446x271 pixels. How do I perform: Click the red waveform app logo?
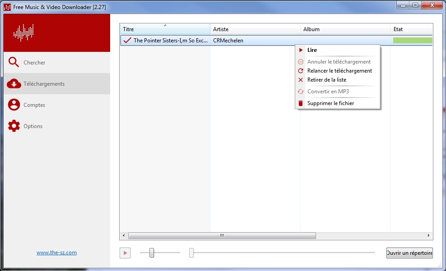tap(23, 32)
